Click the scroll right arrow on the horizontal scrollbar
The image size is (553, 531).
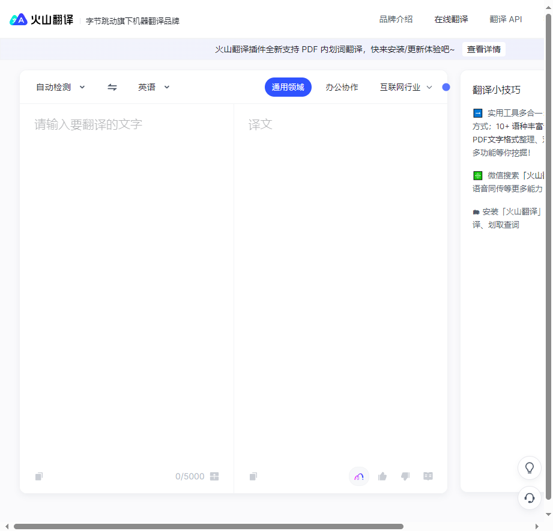point(537,526)
